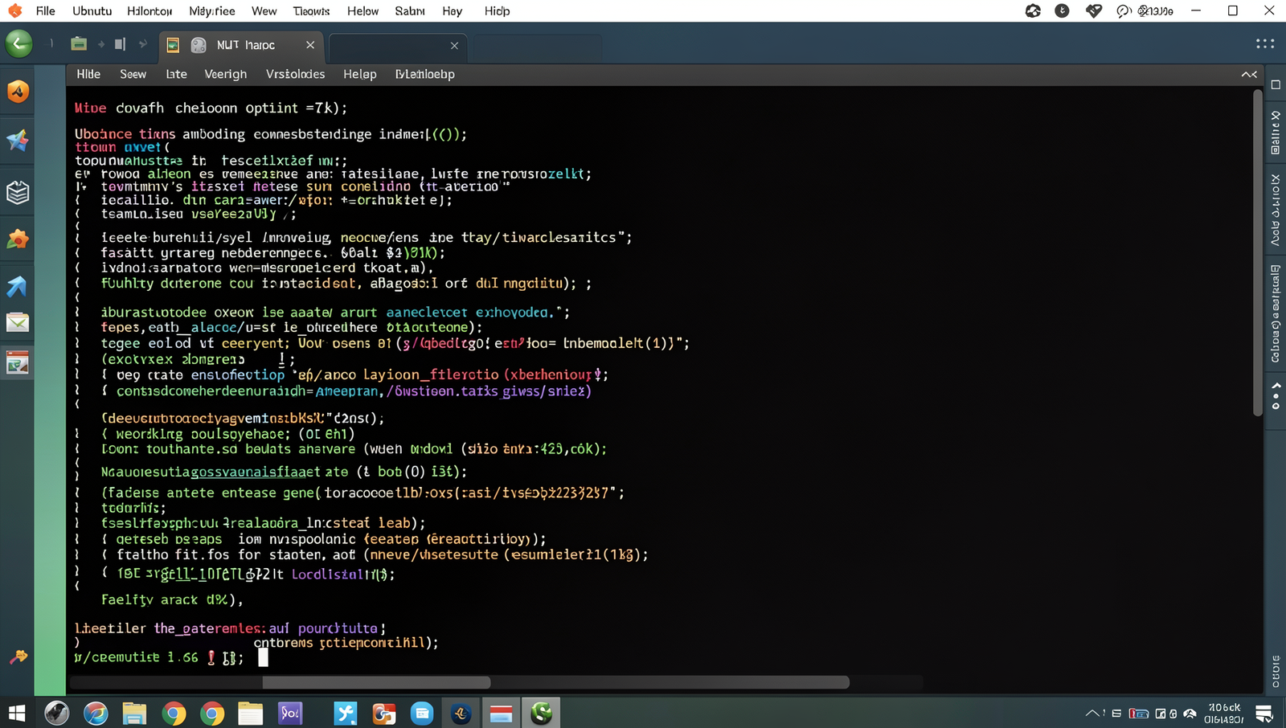Open the blue message taskbar icon
Image resolution: width=1286 pixels, height=728 pixels.
422,713
